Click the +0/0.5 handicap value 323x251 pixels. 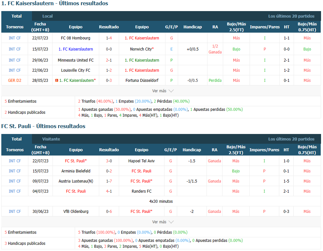[192, 49]
